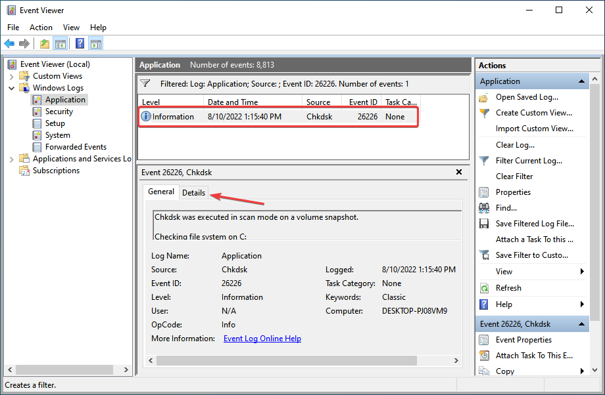Open the Event Log Online Help link
The width and height of the screenshot is (605, 395).
262,339
